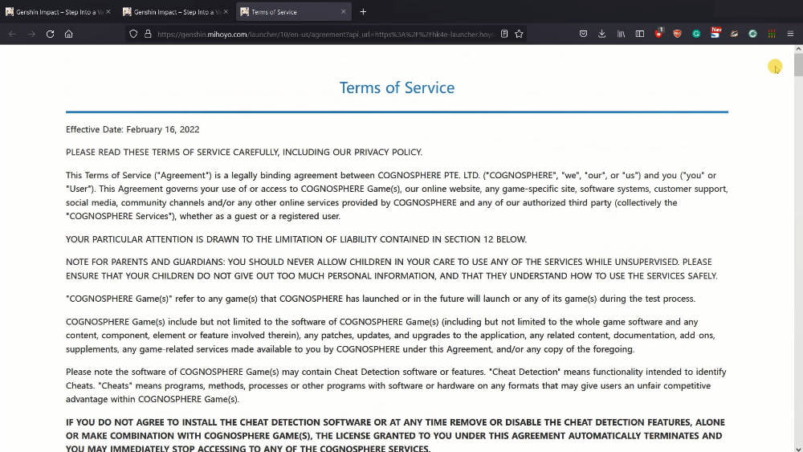This screenshot has height=452, width=803.
Task: Open a new tab with plus button
Action: (363, 12)
